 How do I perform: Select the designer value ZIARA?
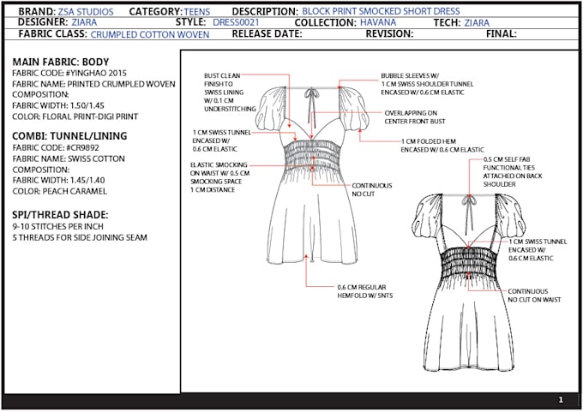tap(84, 22)
